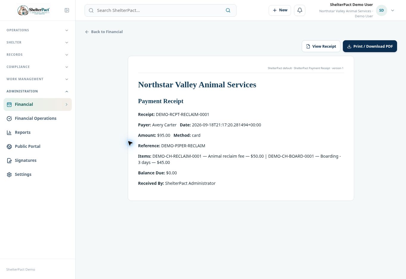The width and height of the screenshot is (406, 279).
Task: Open the Settings page
Action: click(38, 174)
